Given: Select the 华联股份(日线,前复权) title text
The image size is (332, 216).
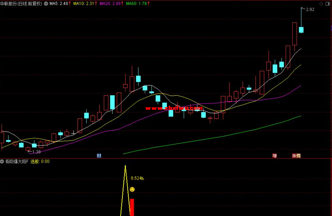Looking at the screenshot, I should [x=21, y=4].
